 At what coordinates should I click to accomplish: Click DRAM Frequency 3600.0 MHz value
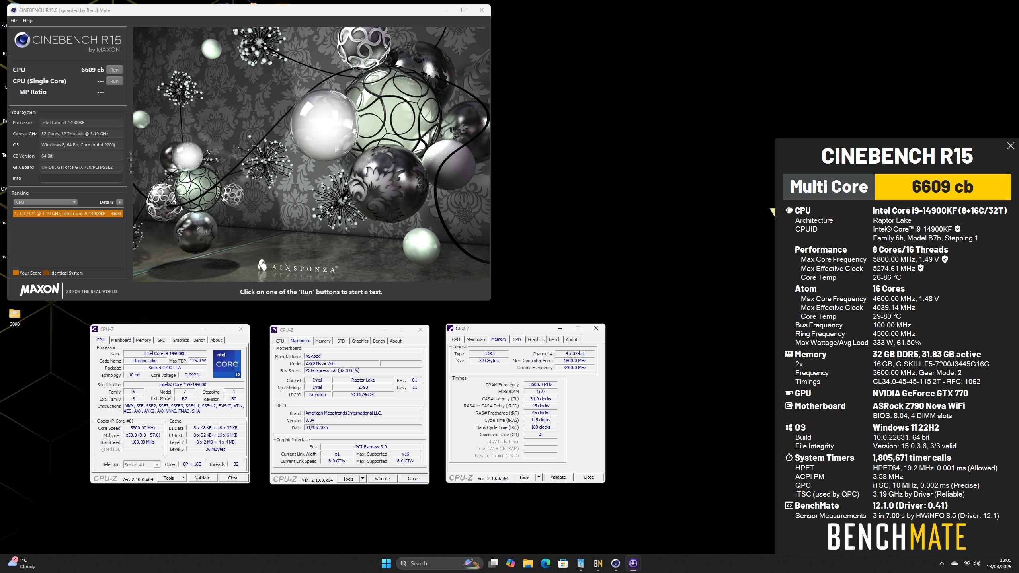pos(541,384)
